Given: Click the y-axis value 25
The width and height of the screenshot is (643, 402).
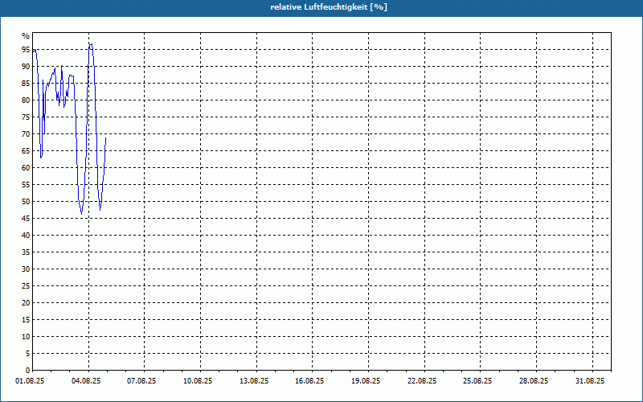Looking at the screenshot, I should click(26, 286).
